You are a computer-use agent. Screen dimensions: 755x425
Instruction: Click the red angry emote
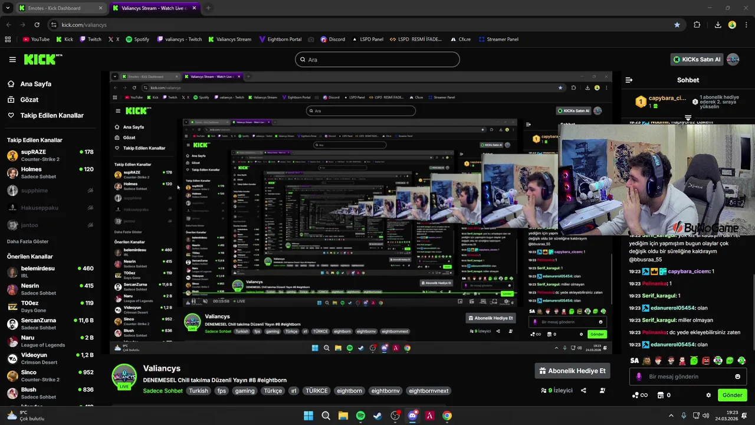pyautogui.click(x=706, y=361)
